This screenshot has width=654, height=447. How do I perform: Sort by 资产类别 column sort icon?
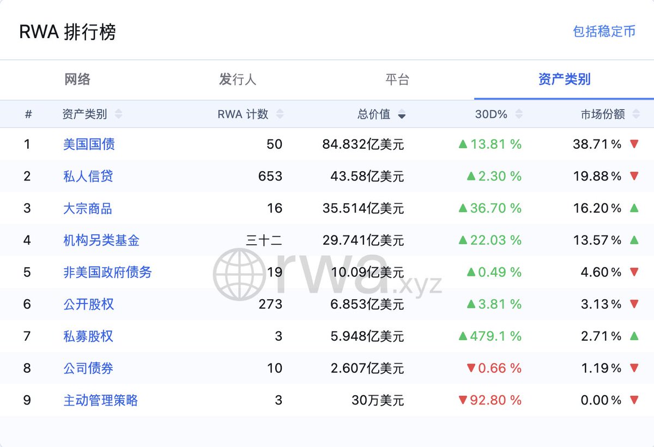pos(118,114)
